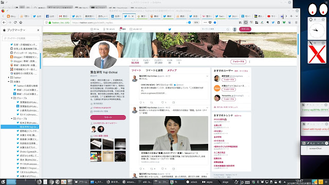Close the bookmarks sidebar
329x185 pixels.
pyautogui.click(x=38, y=30)
